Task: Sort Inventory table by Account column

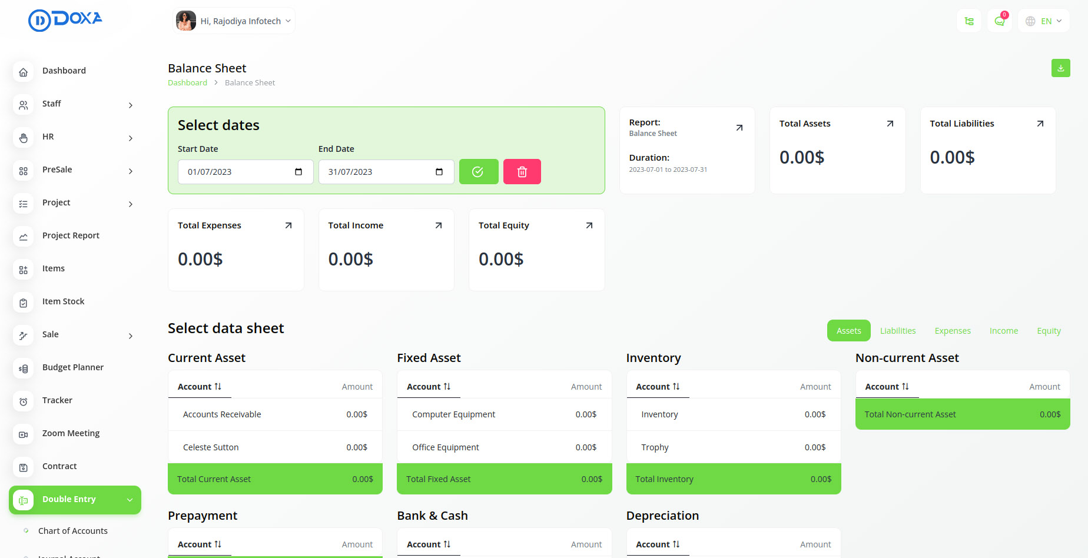Action: (658, 387)
